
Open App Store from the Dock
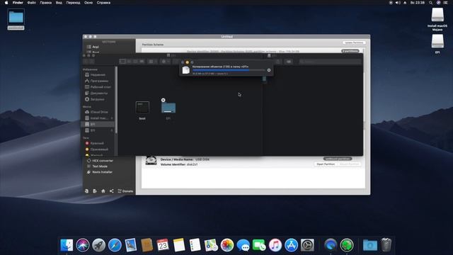291,245
